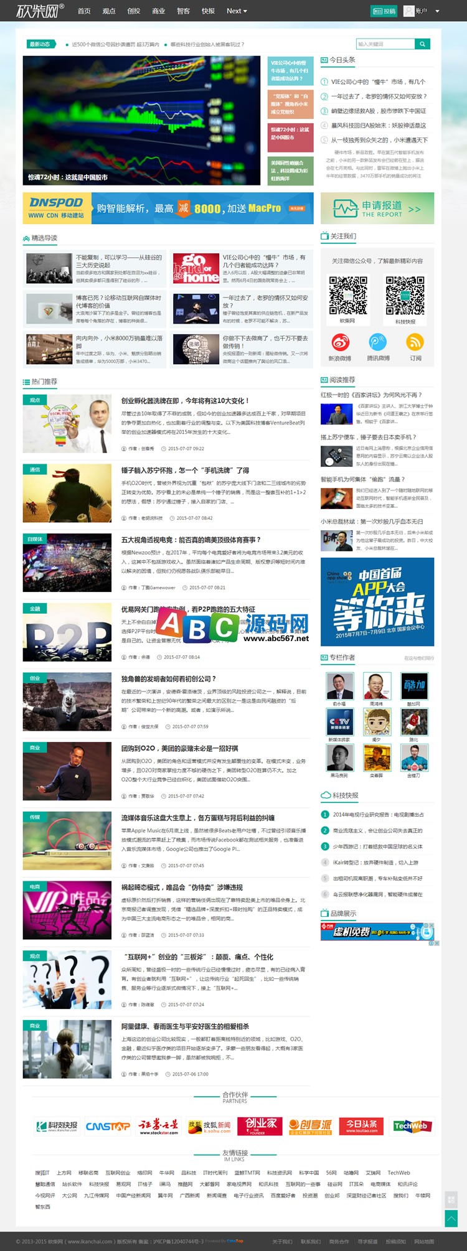Image resolution: width=467 pixels, height=1251 pixels.
Task: Click the 订阅 RSS icon
Action: (415, 342)
